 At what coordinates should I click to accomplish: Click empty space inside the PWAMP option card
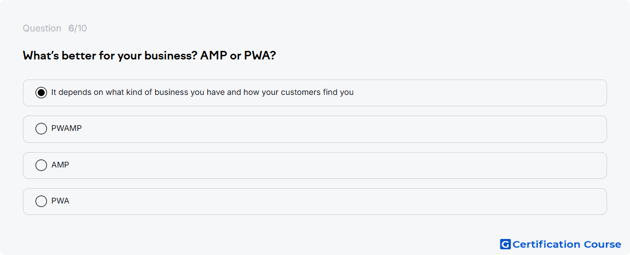(x=341, y=129)
